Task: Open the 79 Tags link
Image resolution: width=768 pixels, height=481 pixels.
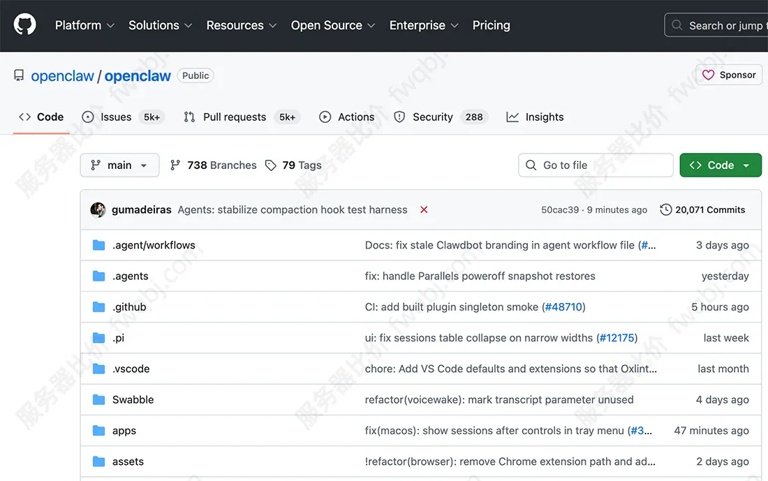Action: pyautogui.click(x=293, y=165)
